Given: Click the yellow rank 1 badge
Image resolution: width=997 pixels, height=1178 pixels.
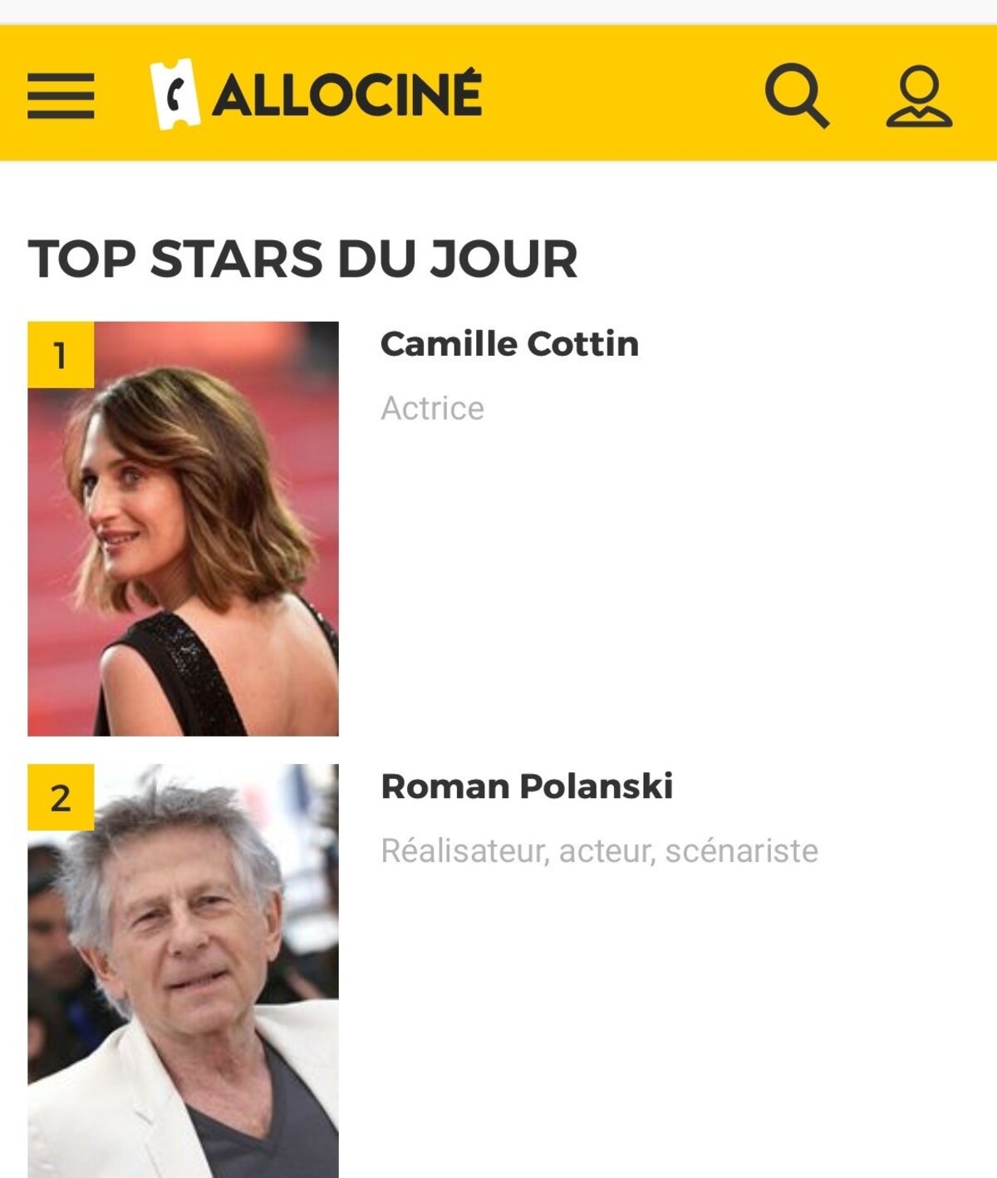Looking at the screenshot, I should [60, 355].
